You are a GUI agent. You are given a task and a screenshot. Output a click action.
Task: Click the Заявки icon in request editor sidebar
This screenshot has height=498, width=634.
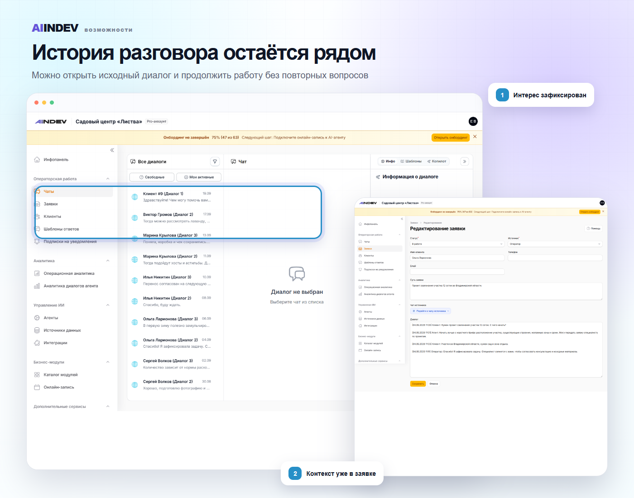point(360,249)
